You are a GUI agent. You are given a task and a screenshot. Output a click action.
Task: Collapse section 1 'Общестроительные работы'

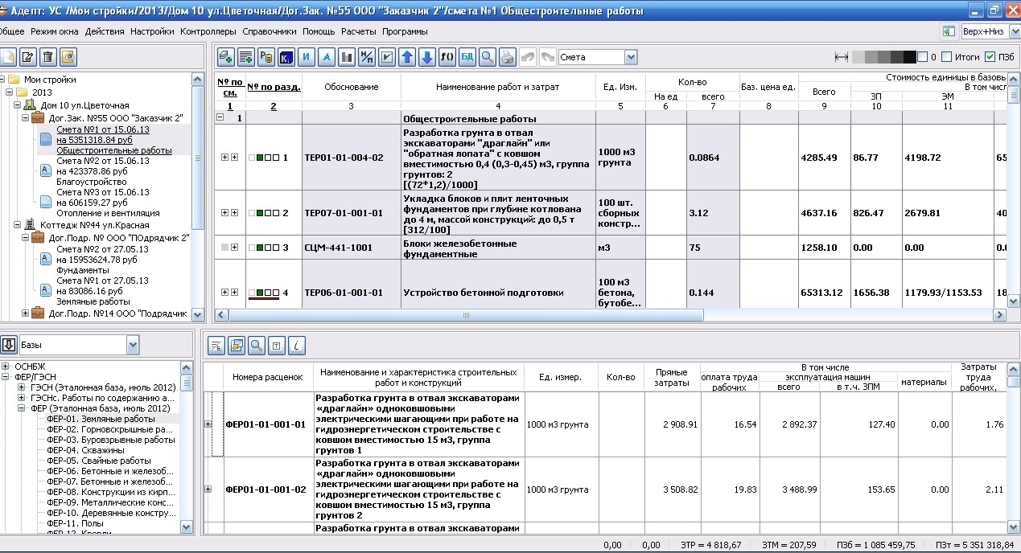(220, 118)
